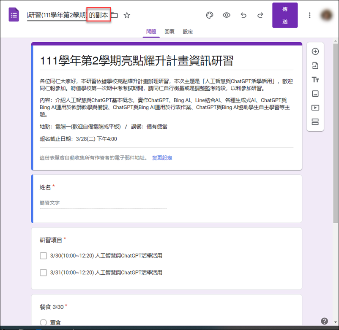This screenshot has width=339, height=330.
Task: Star the form next to its title
Action: coord(126,15)
